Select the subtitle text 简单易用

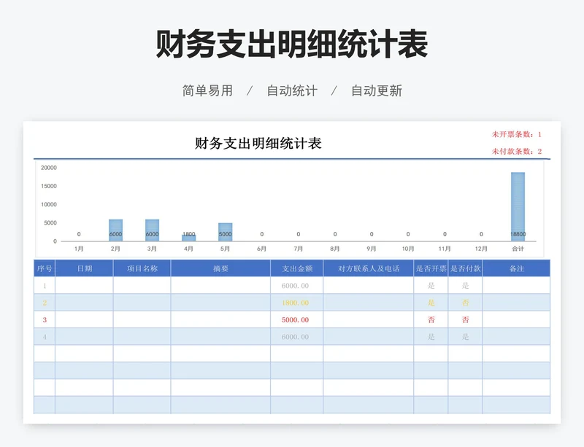click(x=207, y=91)
